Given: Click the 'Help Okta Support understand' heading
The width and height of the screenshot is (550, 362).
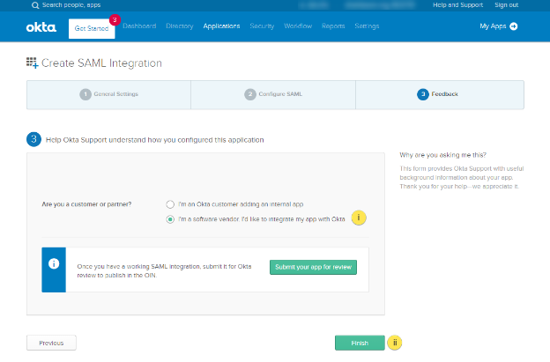Looking at the screenshot, I should 155,140.
